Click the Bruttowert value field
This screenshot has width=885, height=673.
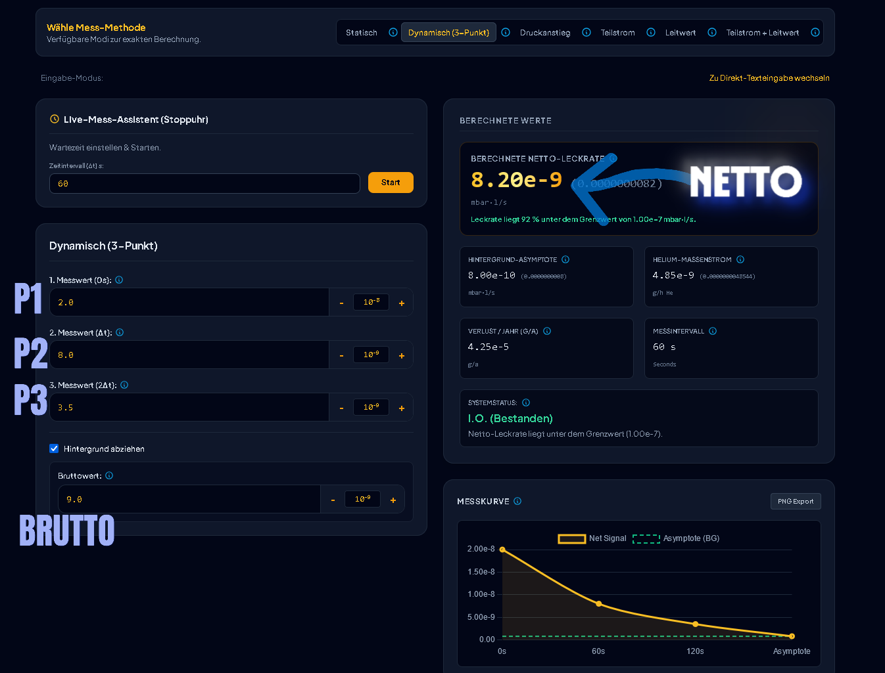pos(189,499)
